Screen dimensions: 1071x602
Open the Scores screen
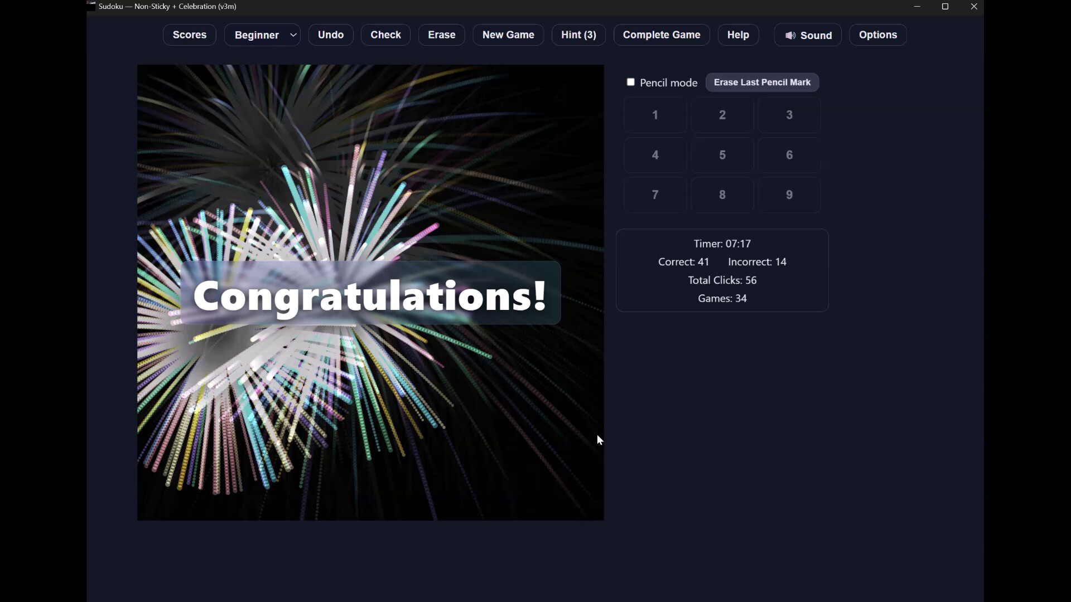[x=189, y=35]
